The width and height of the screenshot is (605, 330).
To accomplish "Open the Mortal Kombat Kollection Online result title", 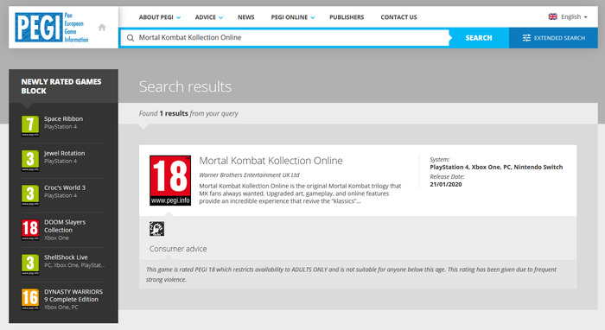I will tap(271, 161).
